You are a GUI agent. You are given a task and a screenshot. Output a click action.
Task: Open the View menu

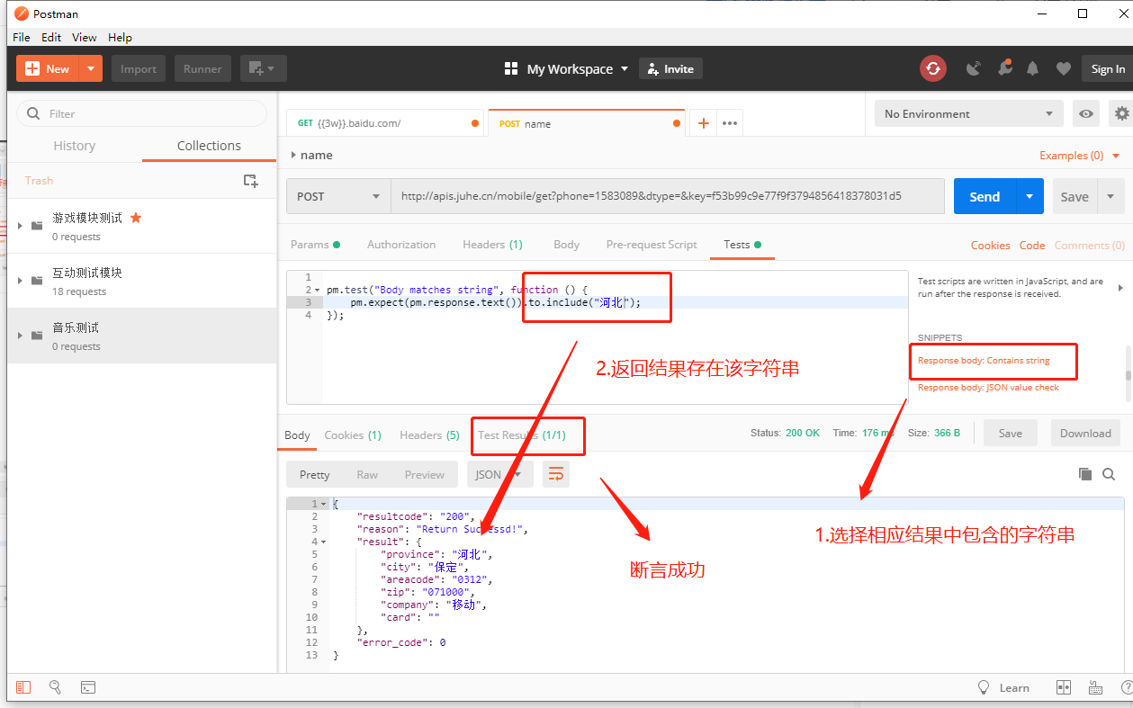click(x=85, y=37)
